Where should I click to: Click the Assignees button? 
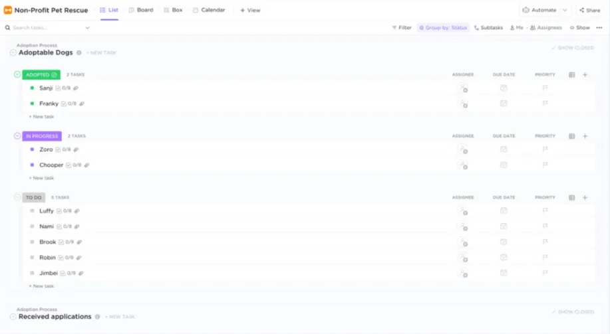pyautogui.click(x=546, y=28)
